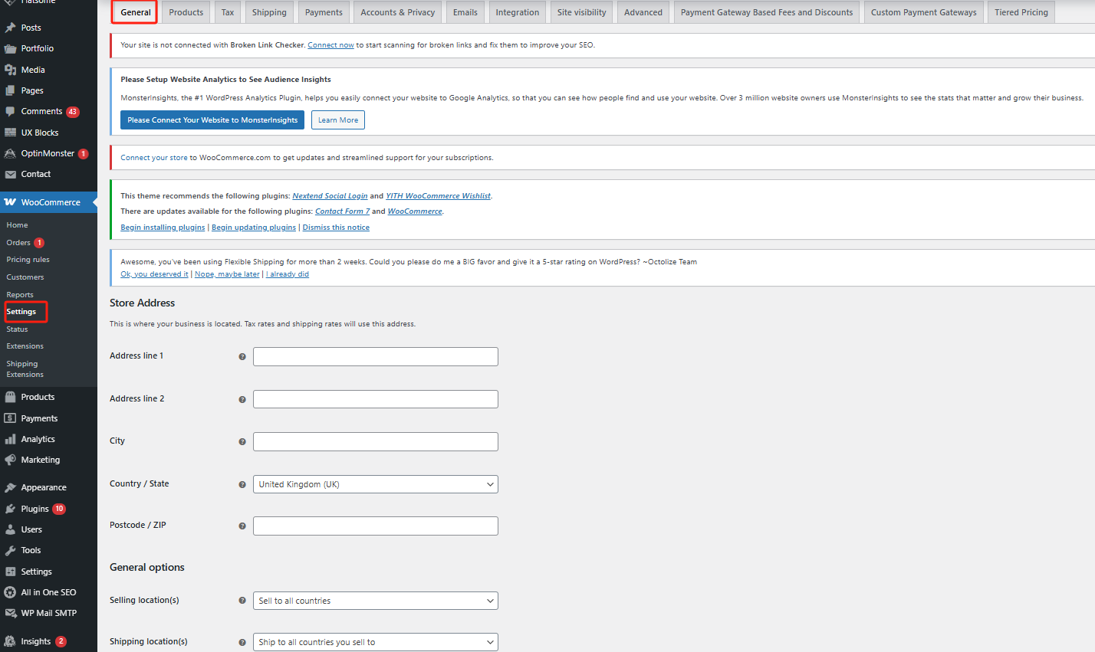Click the Dismiss this notice link
The height and width of the screenshot is (652, 1095).
tap(335, 227)
